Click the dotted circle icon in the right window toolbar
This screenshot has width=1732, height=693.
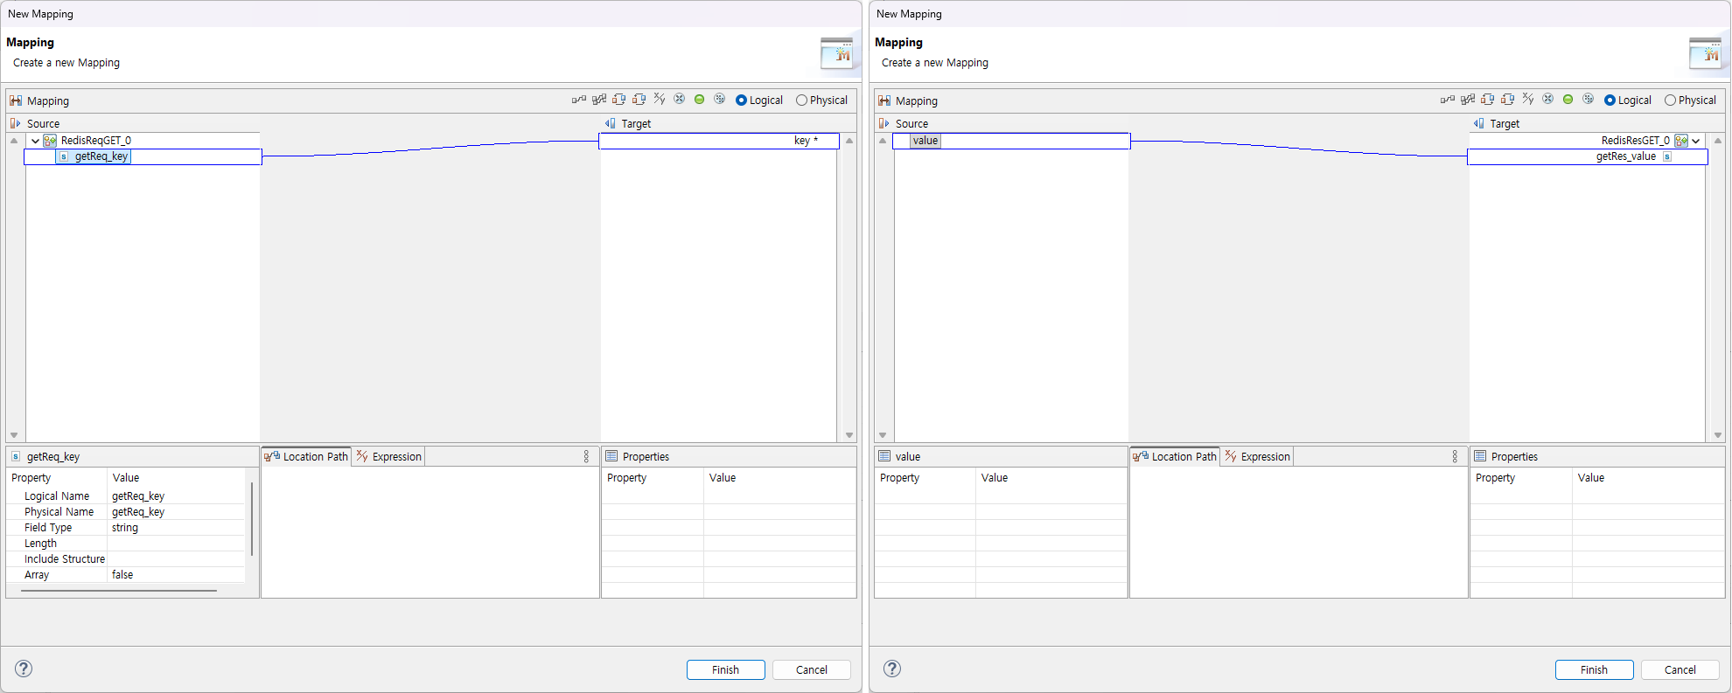coord(1589,100)
